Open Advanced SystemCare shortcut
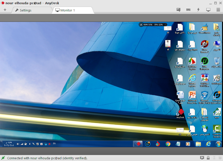 coord(216,97)
